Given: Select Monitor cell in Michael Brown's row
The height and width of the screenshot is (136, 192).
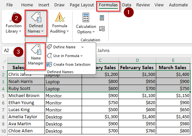Looking at the screenshot, I should pos(63,96).
